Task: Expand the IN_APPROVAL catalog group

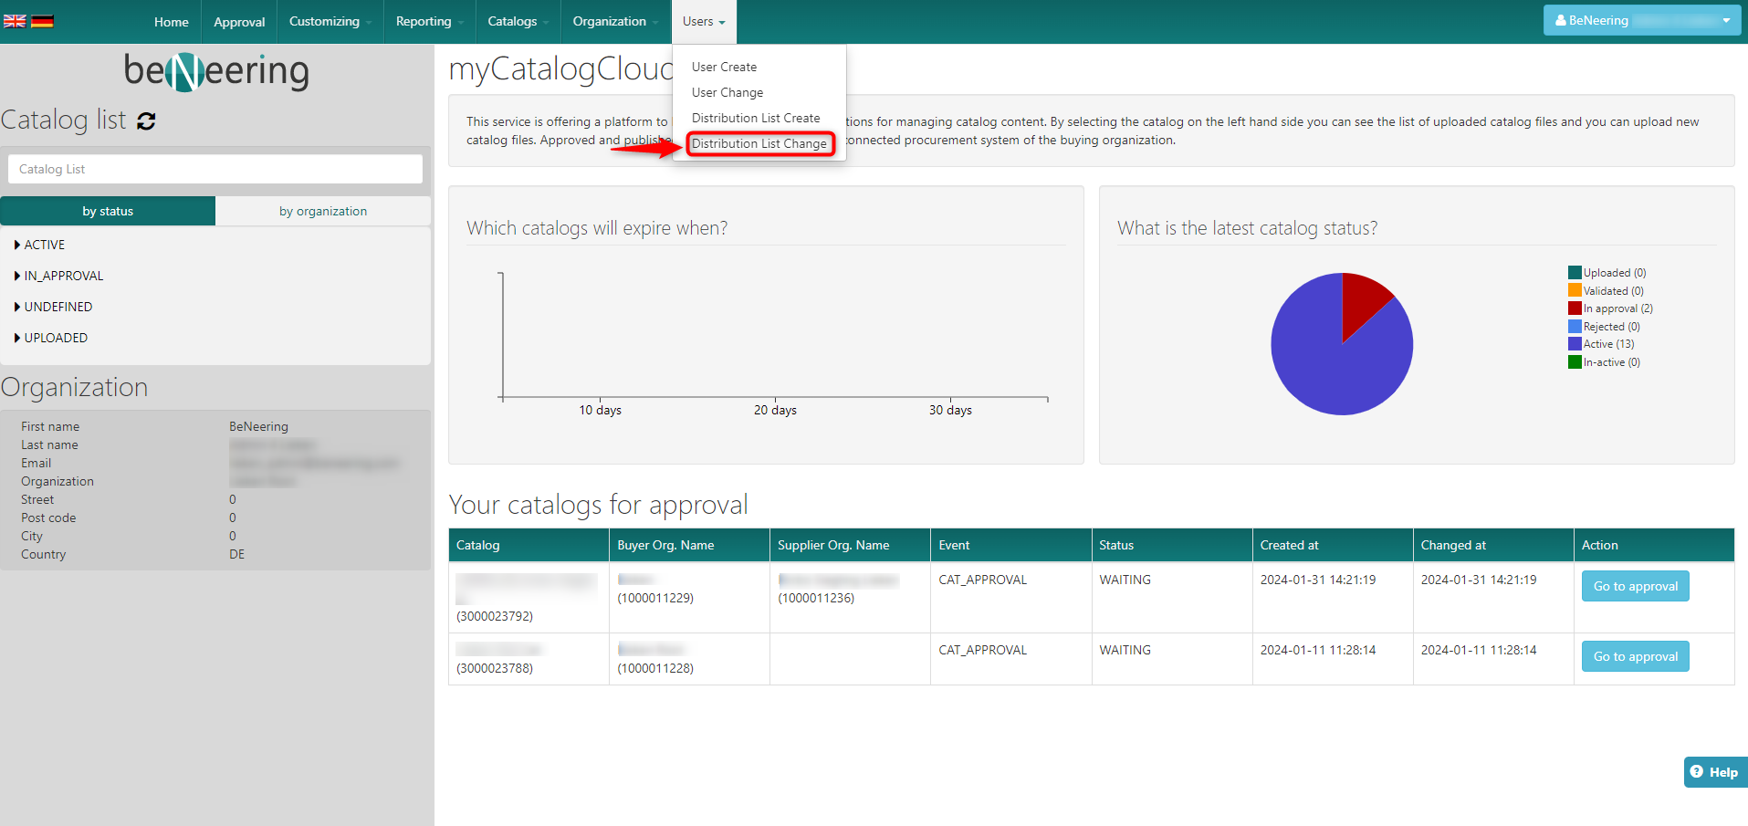Action: pyautogui.click(x=63, y=276)
